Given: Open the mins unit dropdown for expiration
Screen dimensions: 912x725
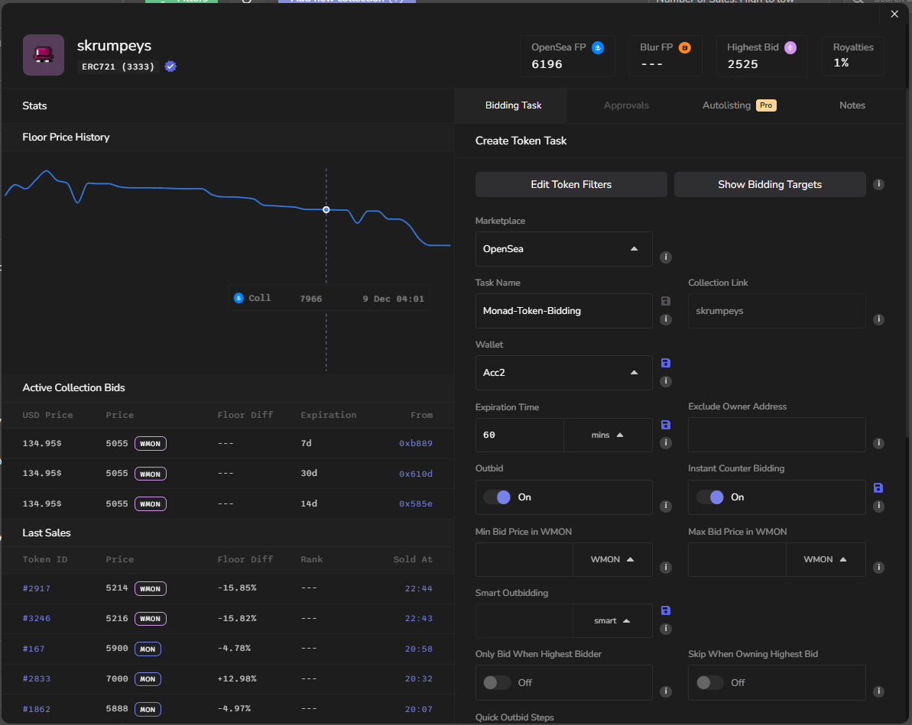Looking at the screenshot, I should (608, 435).
